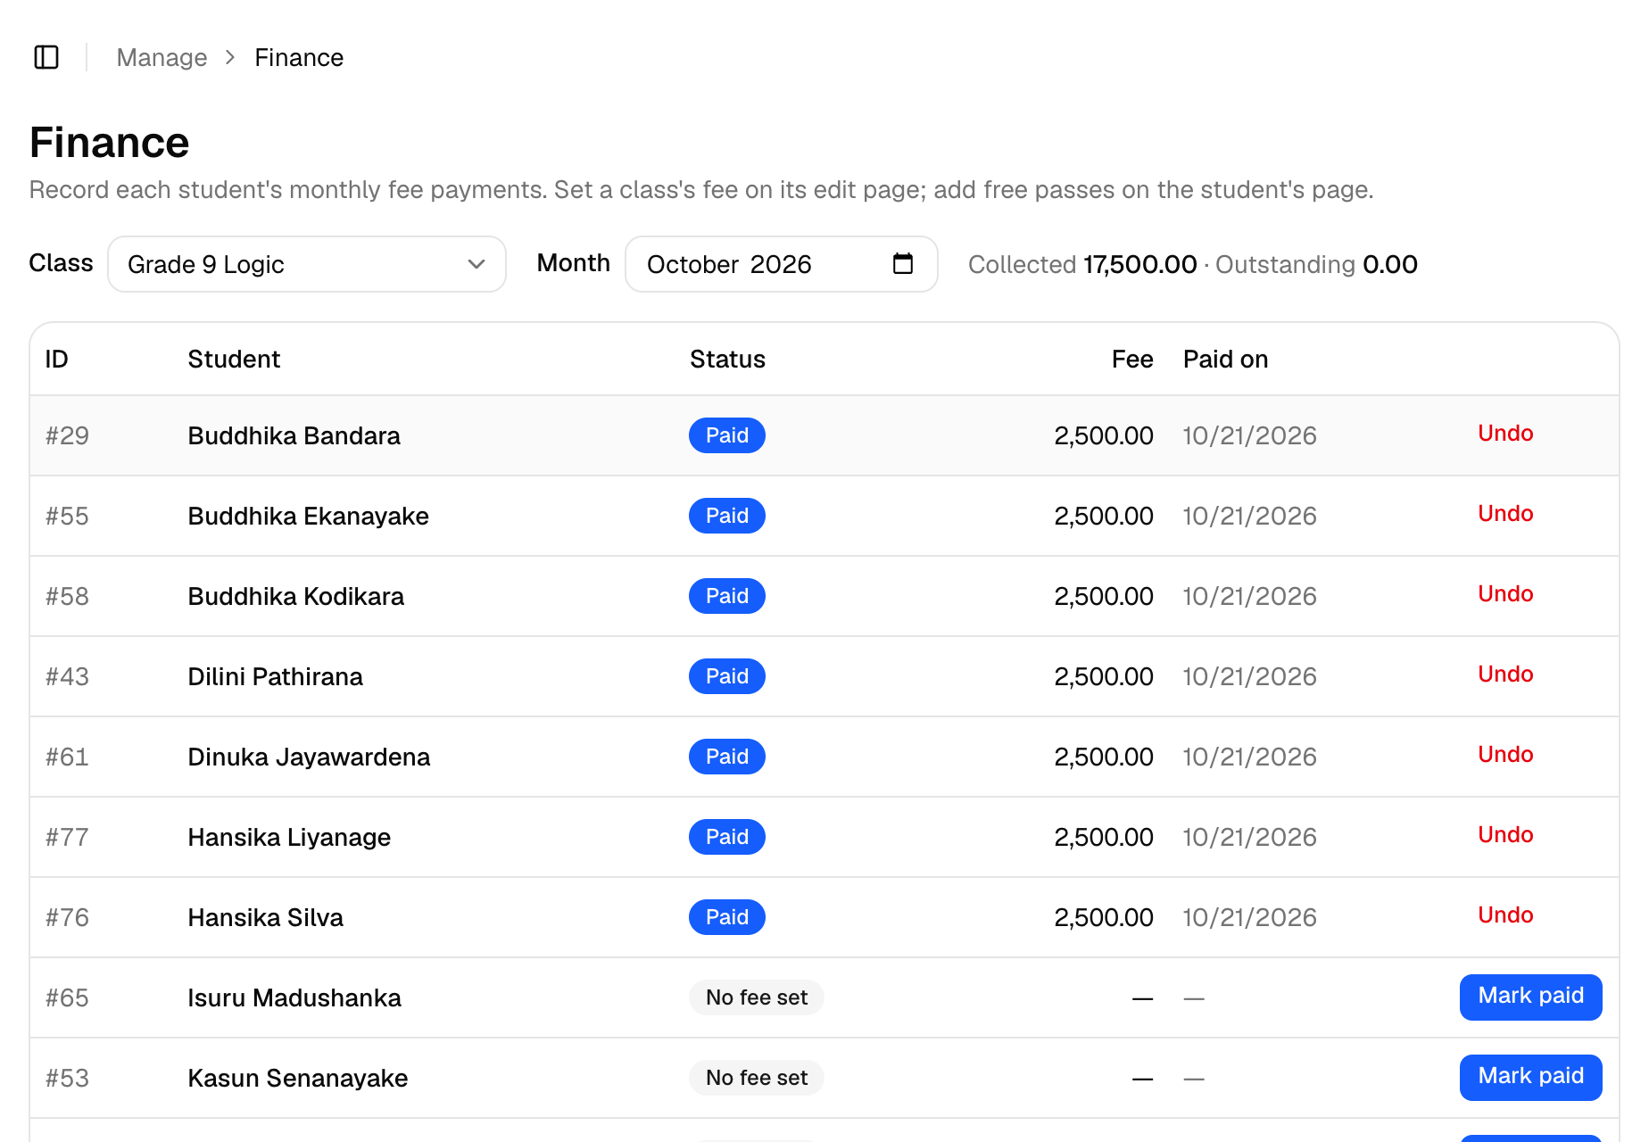Viewport: 1649px width, 1142px height.
Task: Select student name Buddhika Bandara
Action: 294,435
